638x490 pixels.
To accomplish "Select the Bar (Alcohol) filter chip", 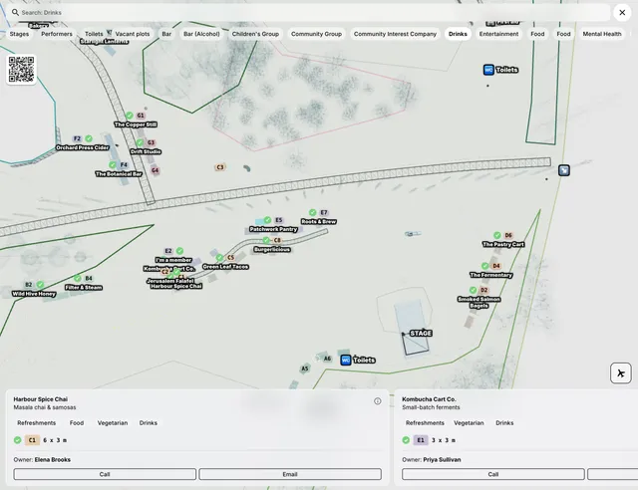I will (x=201, y=34).
